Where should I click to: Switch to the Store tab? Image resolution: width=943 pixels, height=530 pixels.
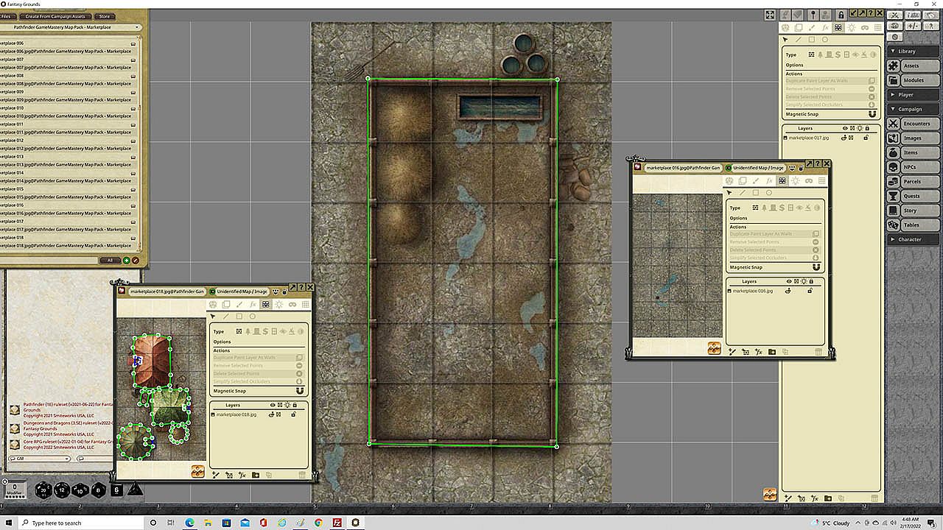104,16
